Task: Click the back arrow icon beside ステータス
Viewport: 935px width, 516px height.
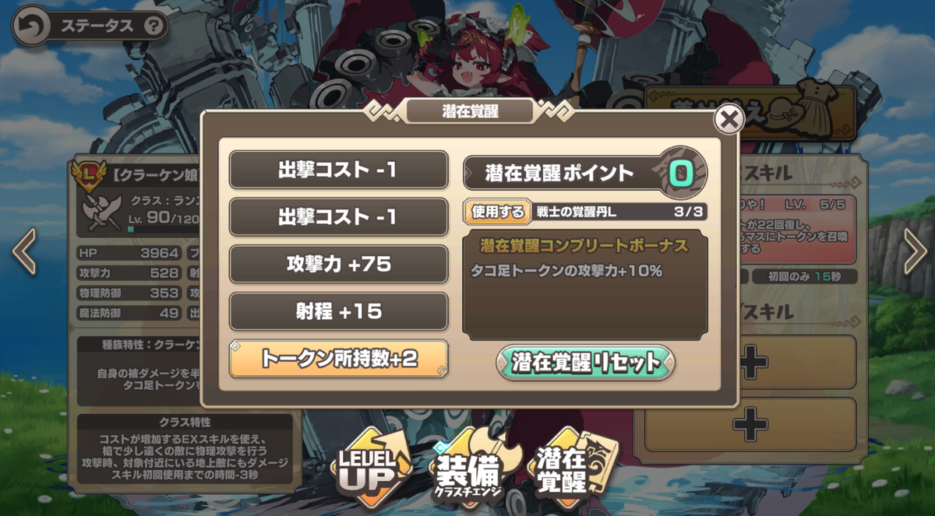Action: pyautogui.click(x=30, y=26)
